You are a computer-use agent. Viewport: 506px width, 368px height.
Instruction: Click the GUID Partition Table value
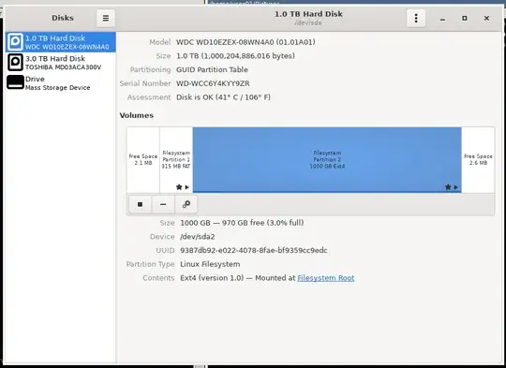click(212, 69)
